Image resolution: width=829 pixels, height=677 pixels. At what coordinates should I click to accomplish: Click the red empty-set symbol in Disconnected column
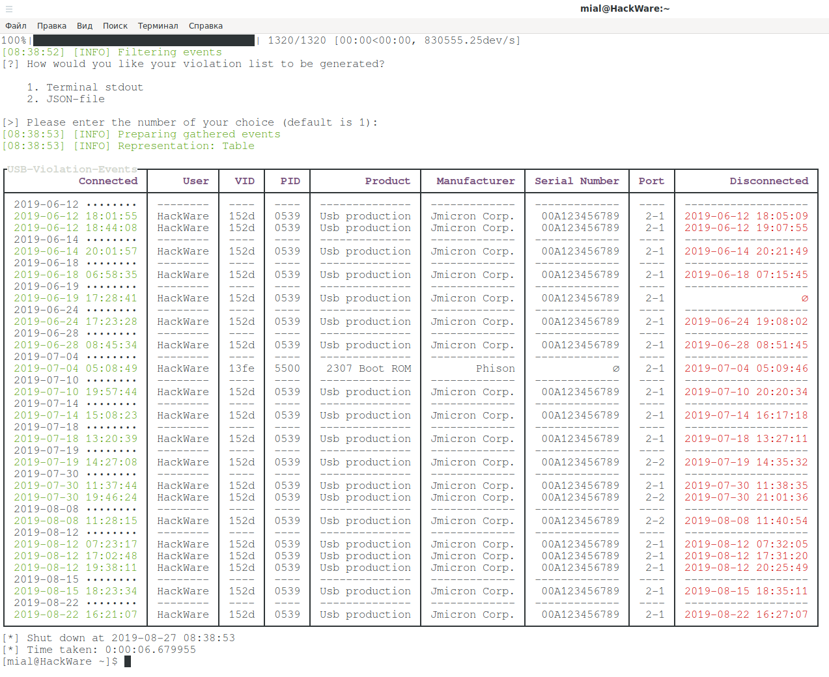tap(804, 299)
